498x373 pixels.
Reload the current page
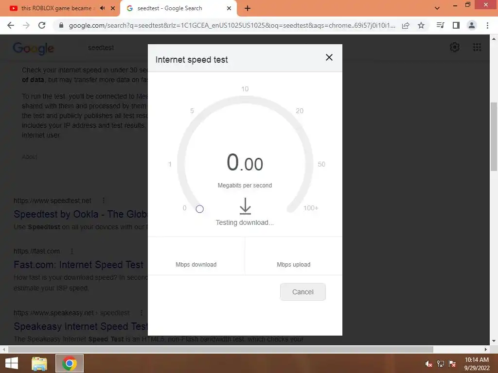tap(42, 25)
